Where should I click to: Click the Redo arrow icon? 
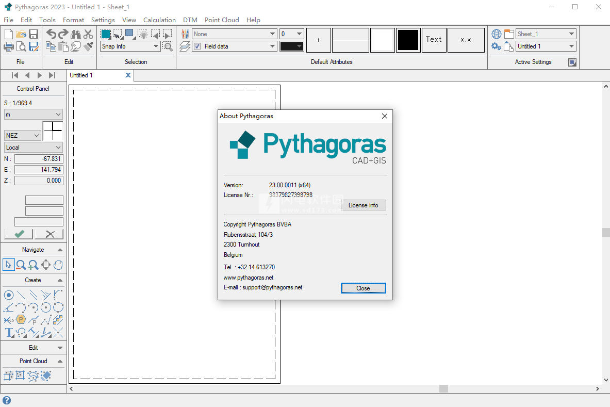click(63, 34)
